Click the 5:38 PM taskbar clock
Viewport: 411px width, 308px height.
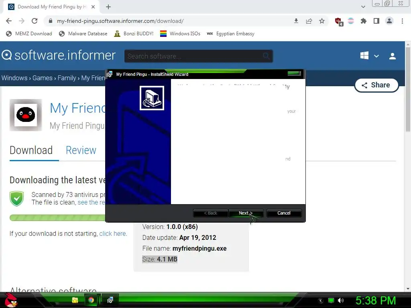tap(376, 301)
